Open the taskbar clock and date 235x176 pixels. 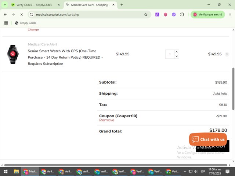click(215, 172)
